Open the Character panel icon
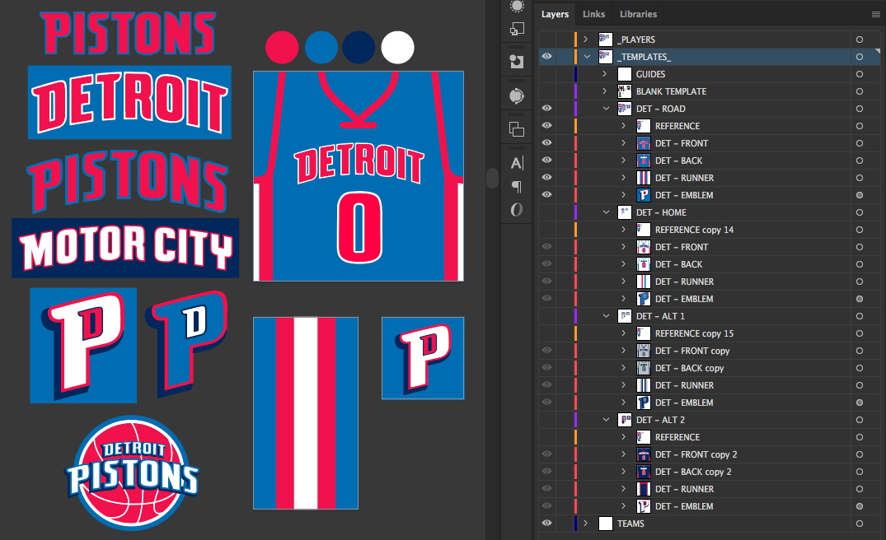Image resolution: width=886 pixels, height=540 pixels. point(516,163)
